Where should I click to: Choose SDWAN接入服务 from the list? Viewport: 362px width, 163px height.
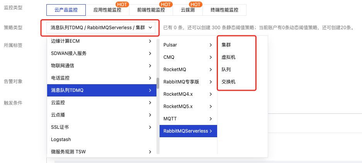click(102, 53)
